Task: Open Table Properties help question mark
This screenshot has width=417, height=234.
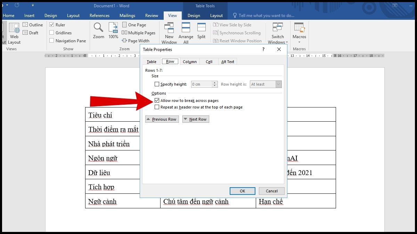Action: (x=264, y=50)
